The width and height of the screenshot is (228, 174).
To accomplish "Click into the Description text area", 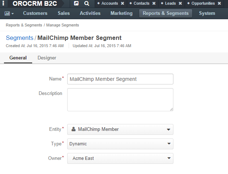I will tap(120, 100).
